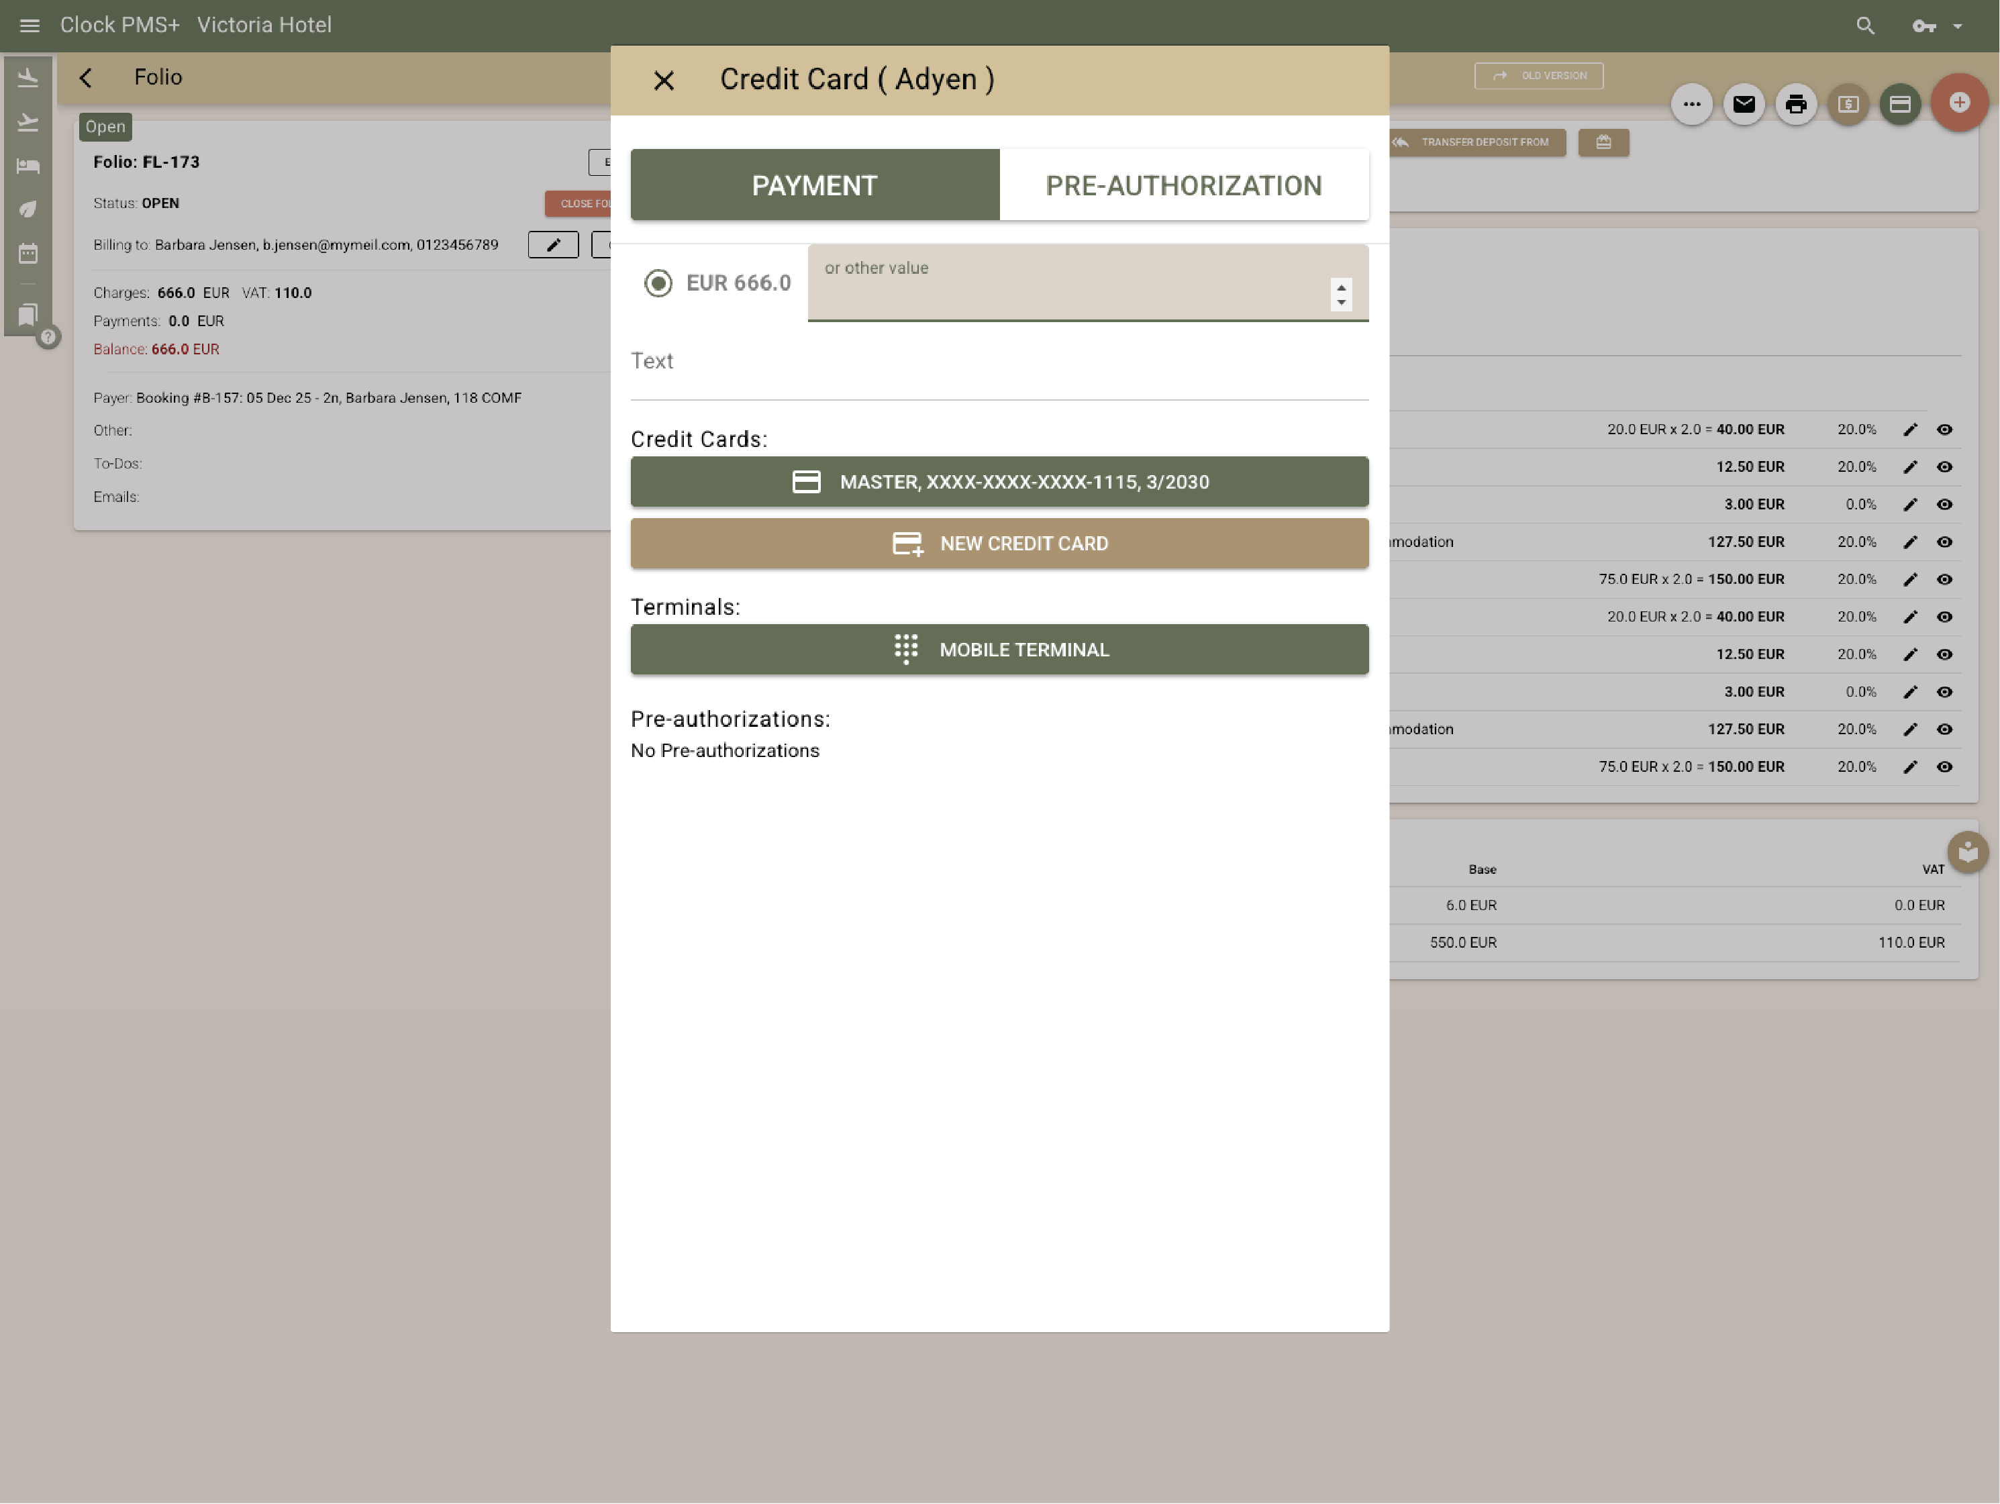Toggle visibility of the 3.00 EUR charge
The height and width of the screenshot is (1504, 2000).
tap(1945, 504)
